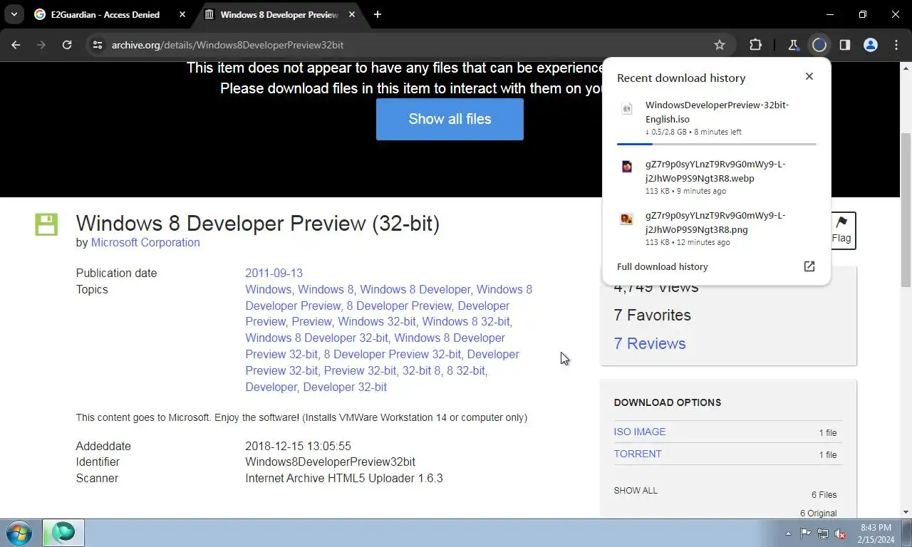Download the ISO IMAGE option
The image size is (912, 547).
(640, 432)
